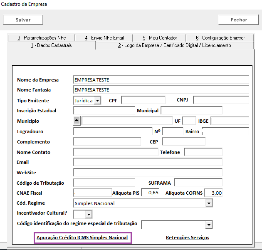The height and width of the screenshot is (250, 262).
Task: Click the Alíquota PIS value 0,65
Action: (x=150, y=193)
